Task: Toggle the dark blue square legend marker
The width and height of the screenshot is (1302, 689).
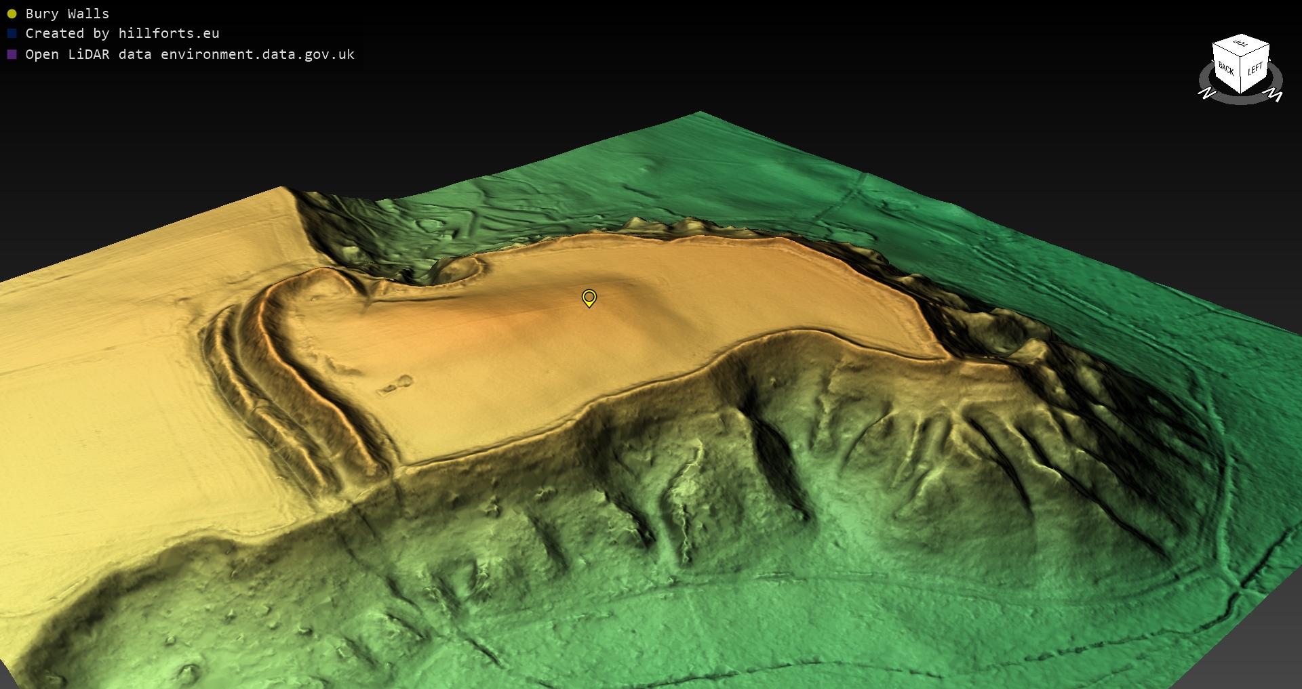Action: tap(12, 33)
